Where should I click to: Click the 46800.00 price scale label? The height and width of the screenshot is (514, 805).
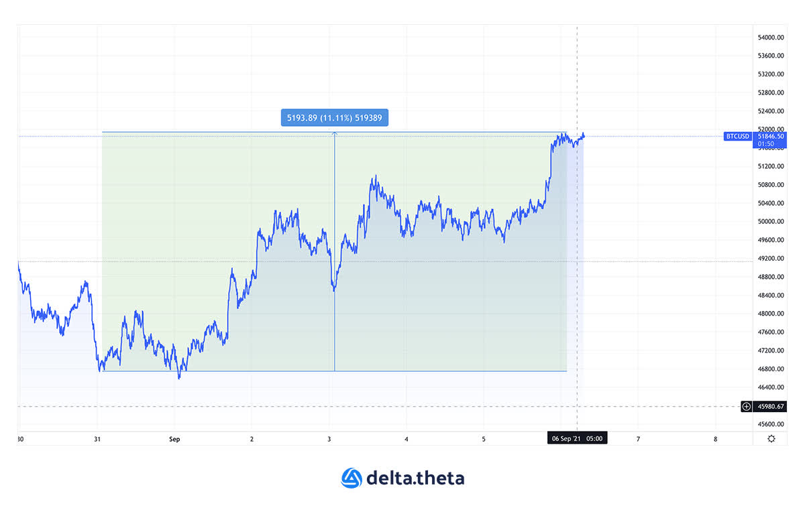tap(771, 369)
